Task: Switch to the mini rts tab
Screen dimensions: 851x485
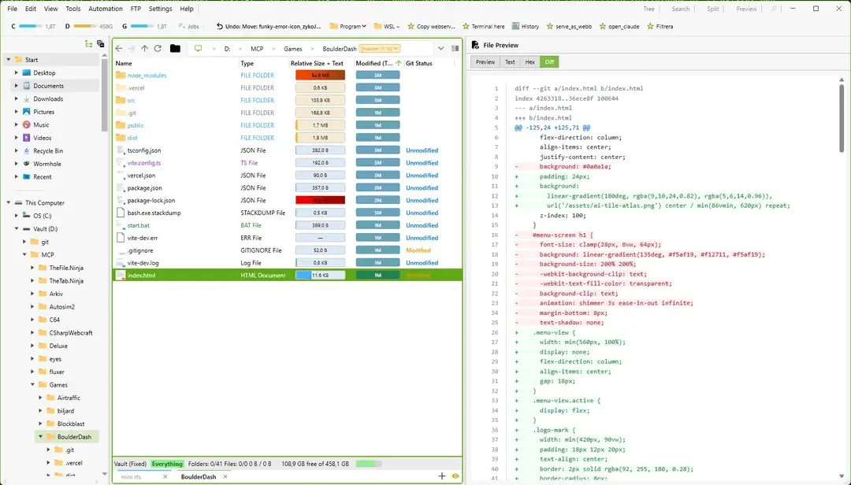Action: (131, 477)
